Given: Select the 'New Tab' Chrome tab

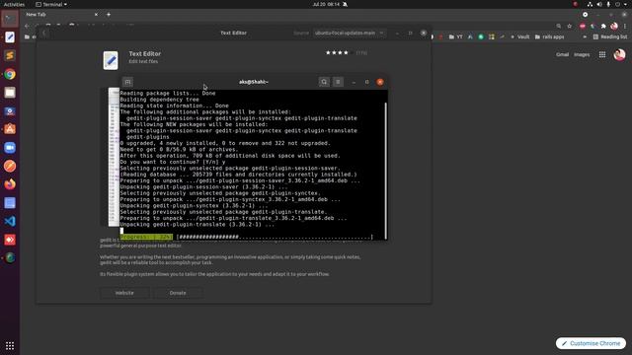Looking at the screenshot, I should pyautogui.click(x=60, y=15).
